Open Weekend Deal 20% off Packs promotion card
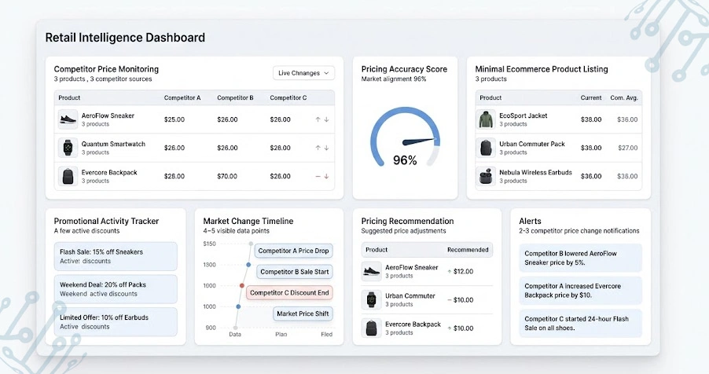 point(116,289)
